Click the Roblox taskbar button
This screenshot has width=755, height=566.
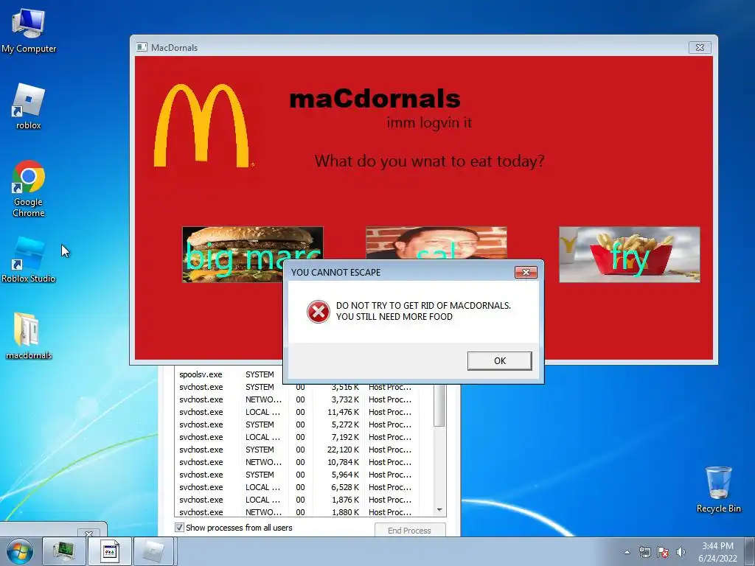(x=153, y=551)
